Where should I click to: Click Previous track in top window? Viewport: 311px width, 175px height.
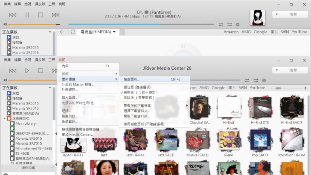coord(13,15)
